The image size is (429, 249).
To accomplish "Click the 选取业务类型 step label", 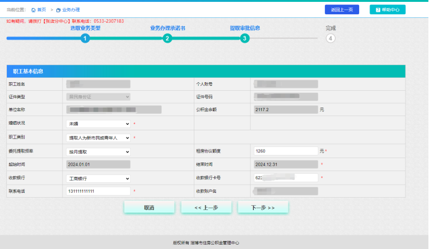I will point(85,28).
